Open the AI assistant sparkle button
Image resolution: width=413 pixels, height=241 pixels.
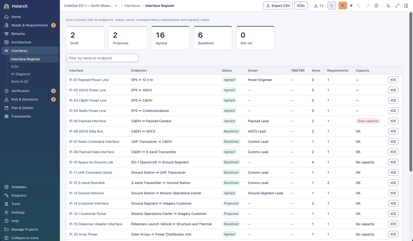(x=343, y=6)
